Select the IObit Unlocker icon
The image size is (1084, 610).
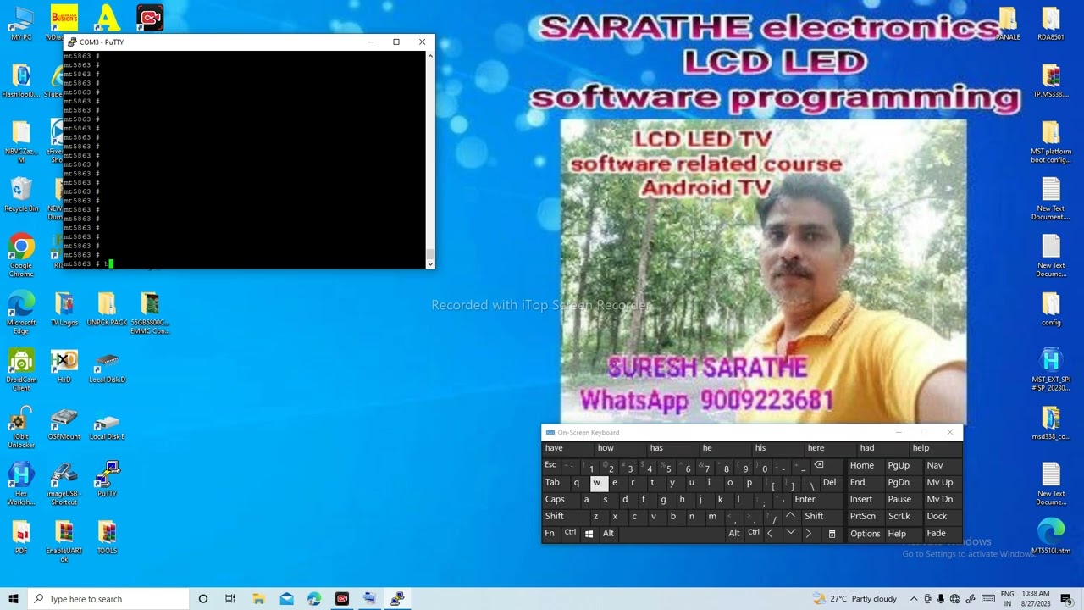pos(21,428)
